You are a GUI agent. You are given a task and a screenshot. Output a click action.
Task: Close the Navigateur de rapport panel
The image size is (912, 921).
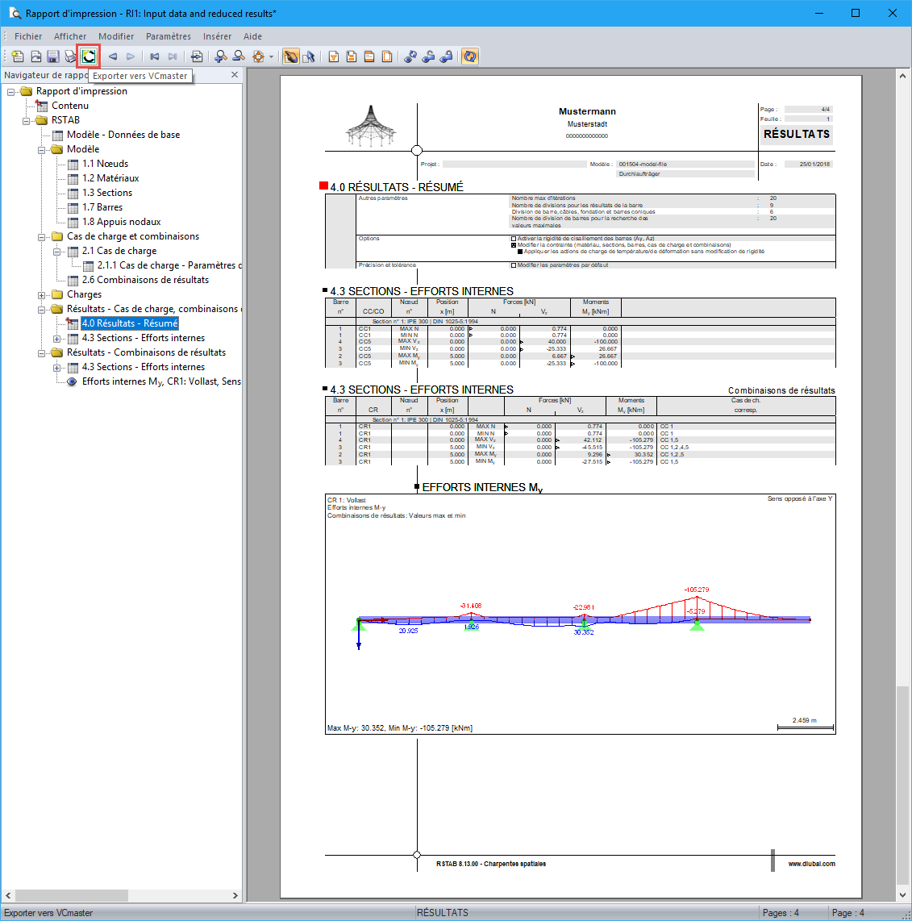point(235,74)
